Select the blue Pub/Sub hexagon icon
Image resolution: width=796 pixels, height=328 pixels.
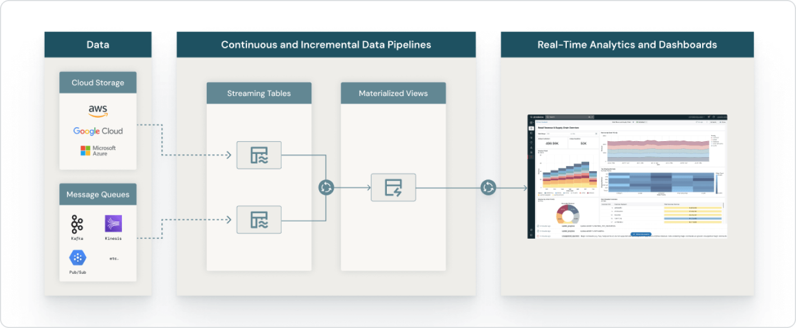click(78, 258)
